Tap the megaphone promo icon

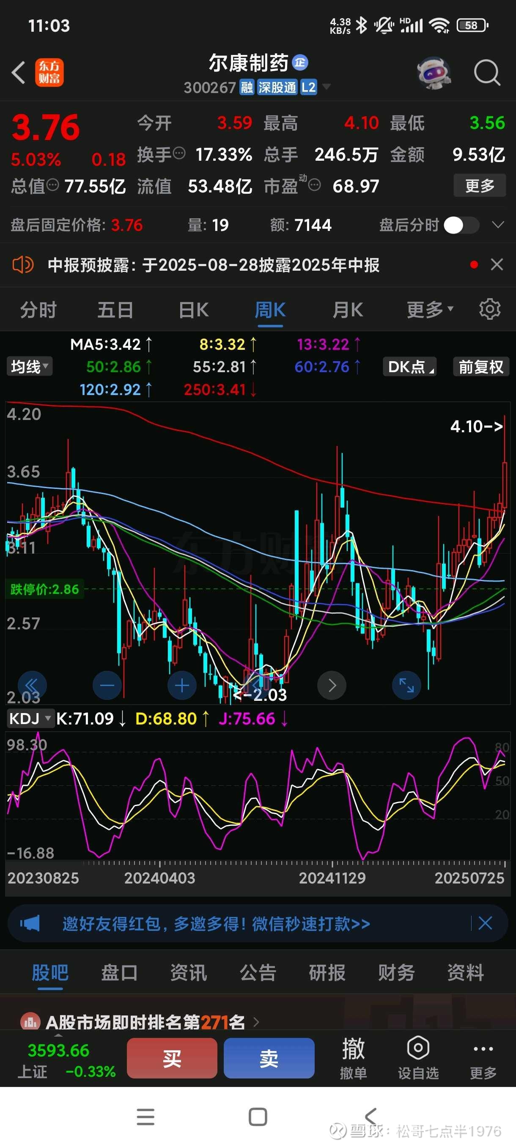pyautogui.click(x=30, y=923)
